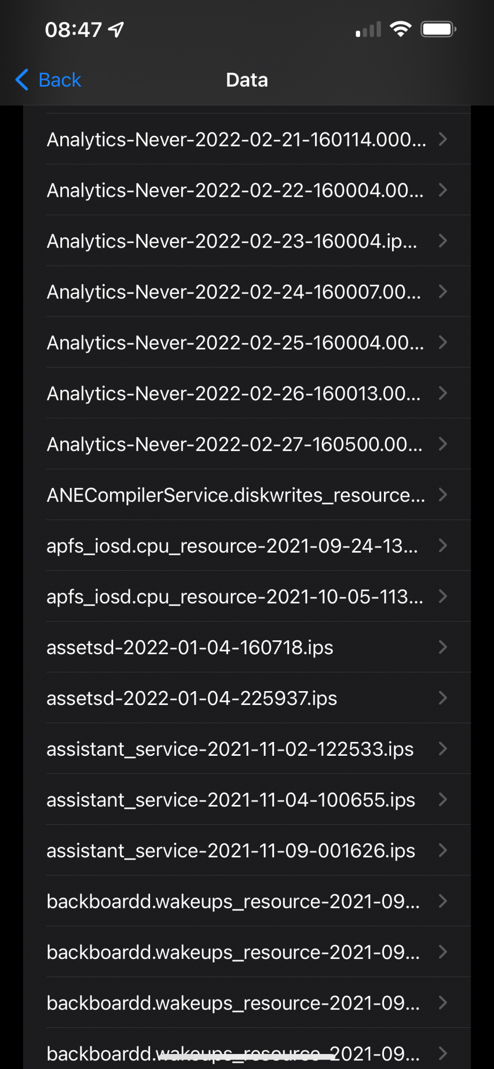This screenshot has width=494, height=1069.
Task: Tap the 08:47 clock in status bar
Action: point(73,29)
